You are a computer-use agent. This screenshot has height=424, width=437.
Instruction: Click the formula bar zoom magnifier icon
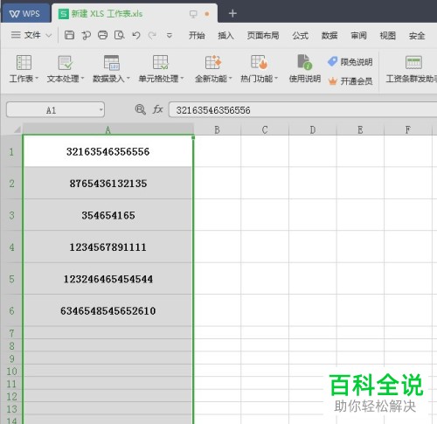141,110
